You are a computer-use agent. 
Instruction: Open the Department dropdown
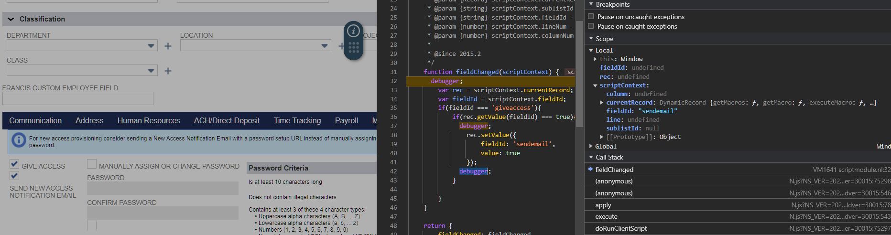(151, 46)
